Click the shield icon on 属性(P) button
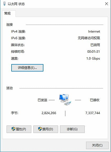The height and width of the screenshot is (152, 111). click(13, 129)
